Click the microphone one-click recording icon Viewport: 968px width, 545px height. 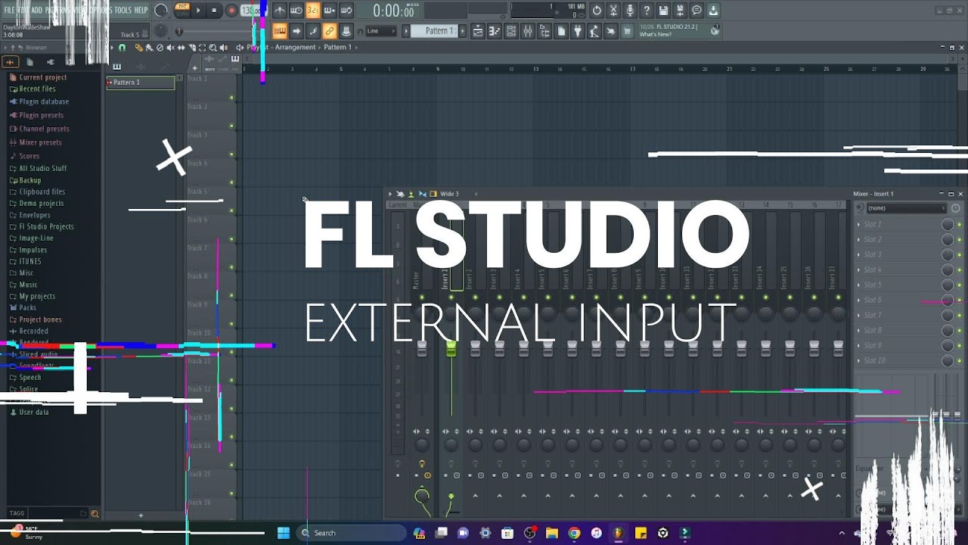[630, 11]
